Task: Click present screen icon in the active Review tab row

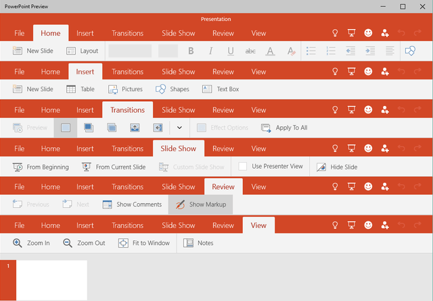Action: click(351, 187)
